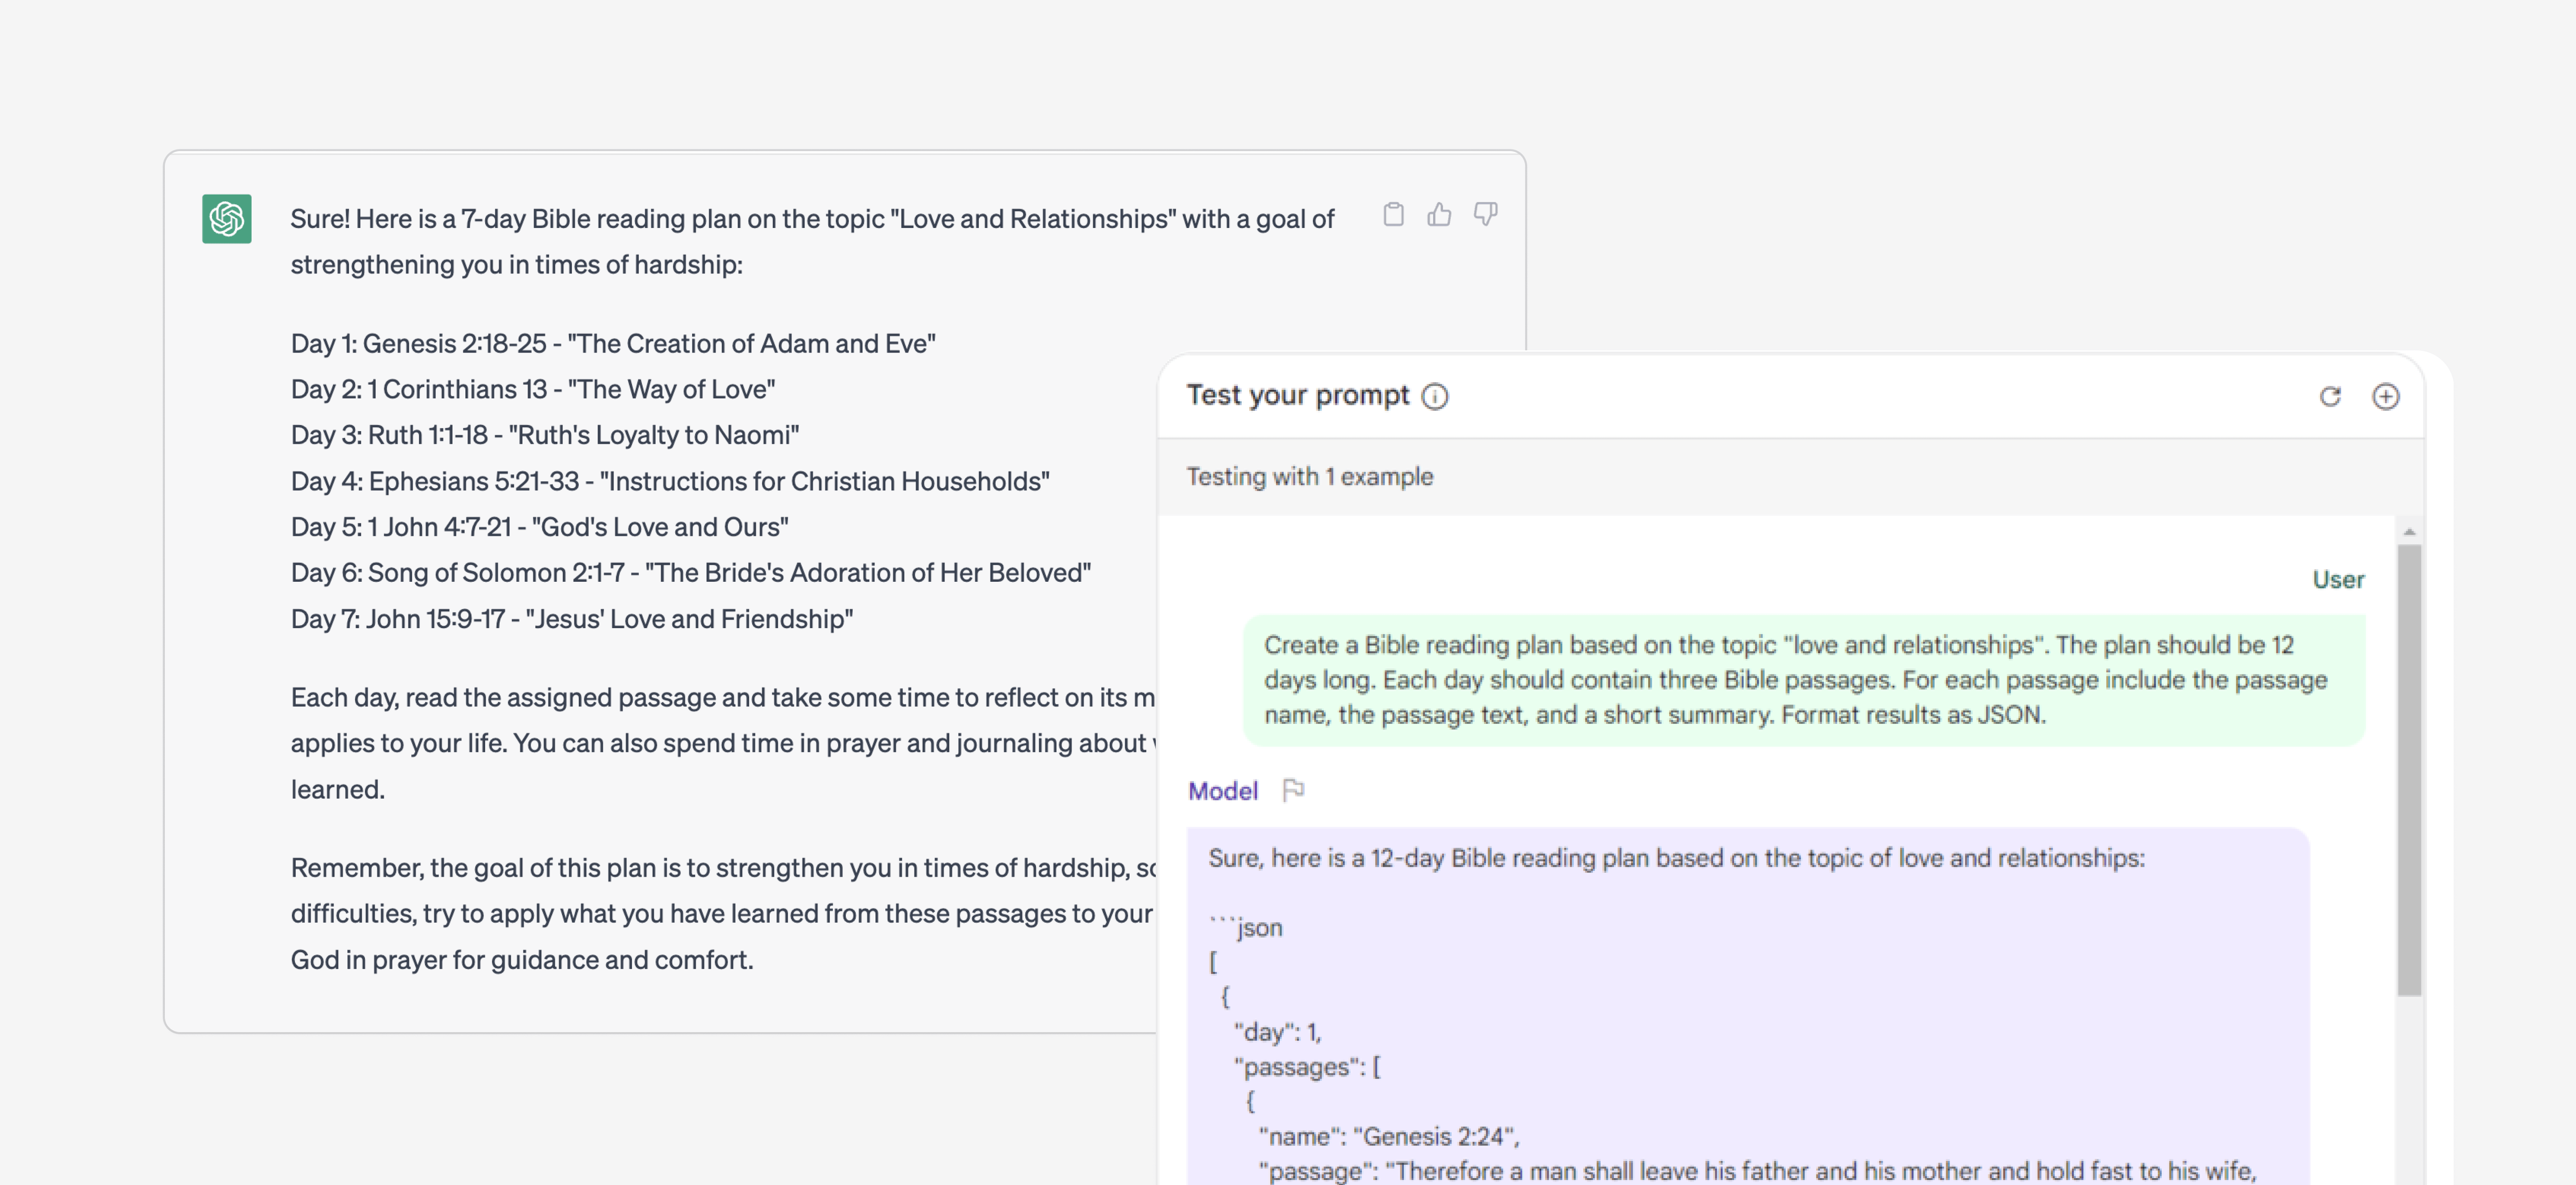Click the purple model response bubble

coord(1748,1006)
